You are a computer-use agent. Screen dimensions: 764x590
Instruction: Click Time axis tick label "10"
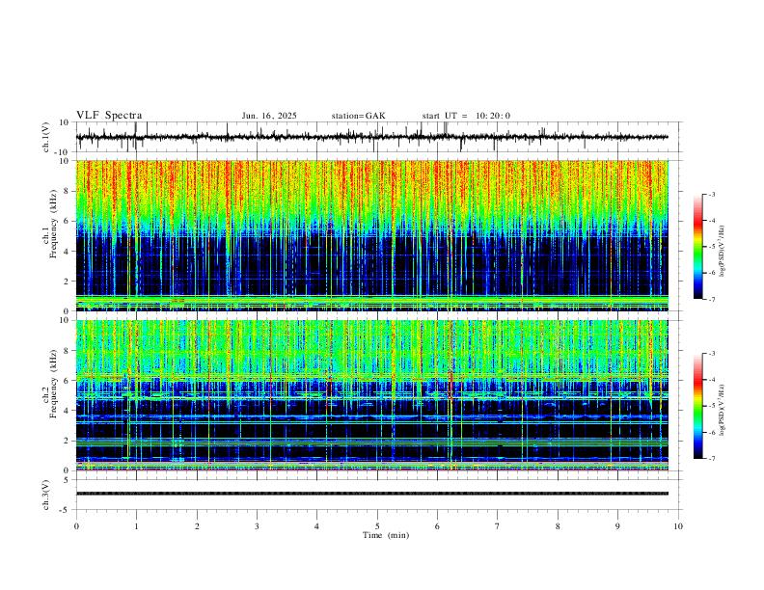tap(678, 526)
